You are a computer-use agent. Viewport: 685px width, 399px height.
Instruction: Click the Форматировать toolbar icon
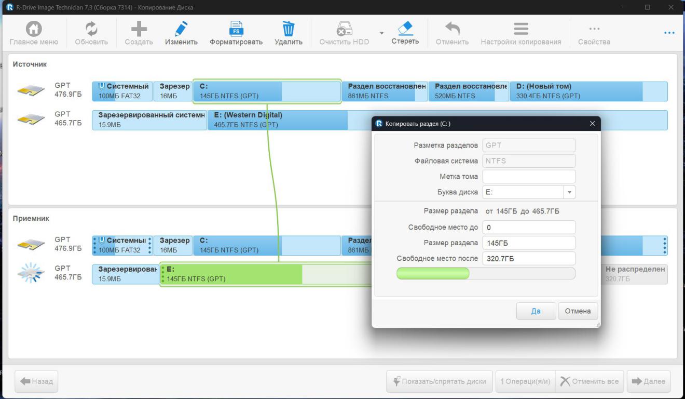(x=236, y=29)
